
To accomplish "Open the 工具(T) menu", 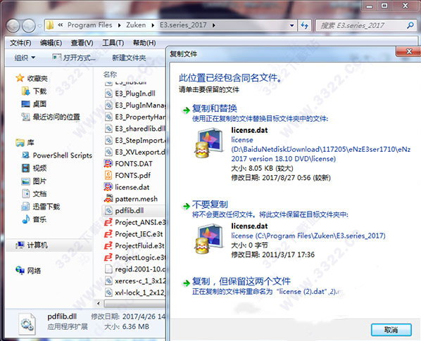I will pyautogui.click(x=113, y=43).
